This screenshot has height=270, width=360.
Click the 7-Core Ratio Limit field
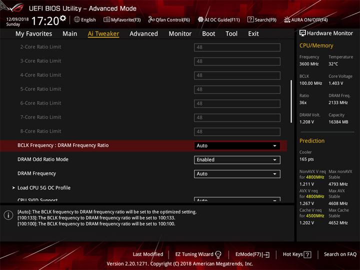coord(237,117)
